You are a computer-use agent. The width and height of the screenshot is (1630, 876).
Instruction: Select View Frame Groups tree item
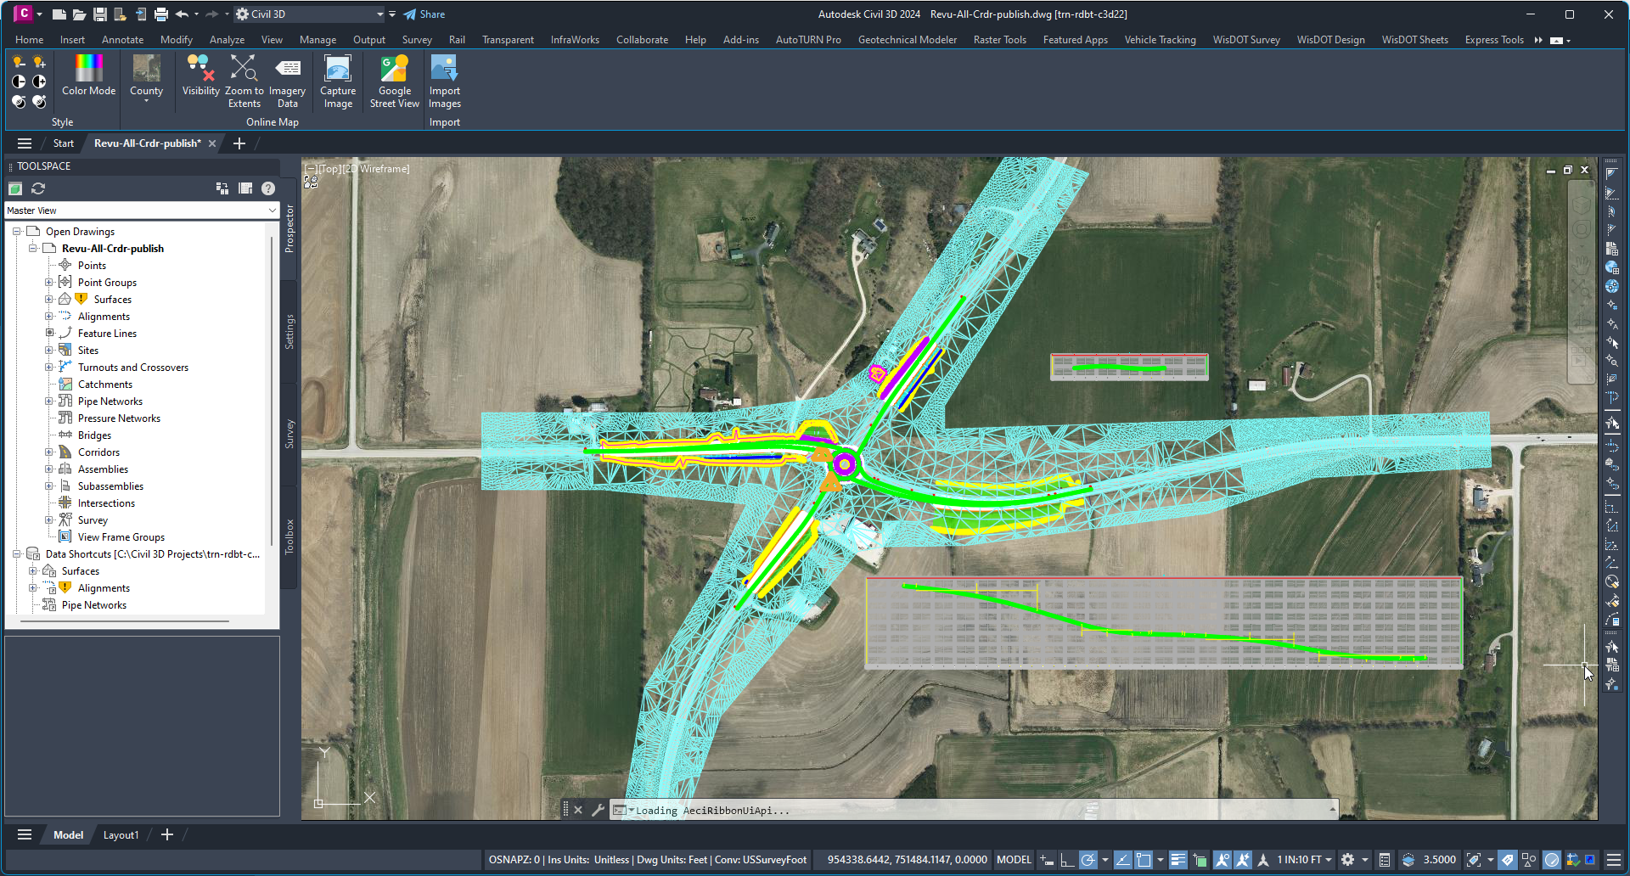tap(121, 537)
